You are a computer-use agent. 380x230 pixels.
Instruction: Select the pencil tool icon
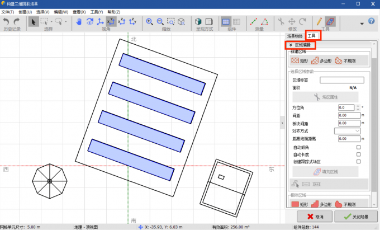319,22
